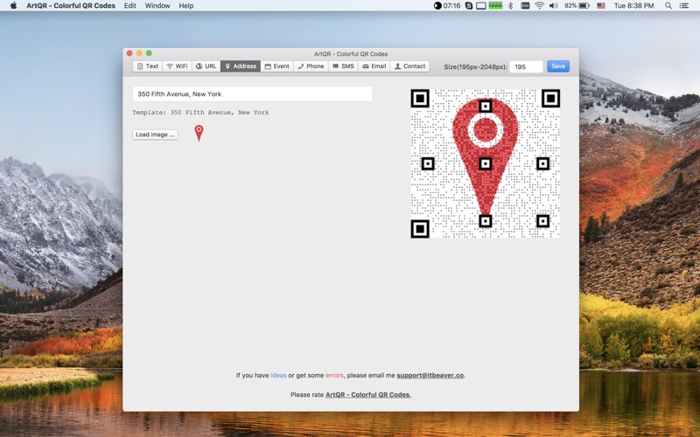The width and height of the screenshot is (700, 437).
Task: Switch to the Event tab
Action: coord(276,66)
